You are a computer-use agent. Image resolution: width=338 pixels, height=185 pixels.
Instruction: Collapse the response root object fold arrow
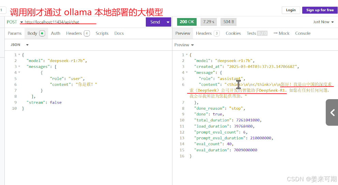point(187,55)
